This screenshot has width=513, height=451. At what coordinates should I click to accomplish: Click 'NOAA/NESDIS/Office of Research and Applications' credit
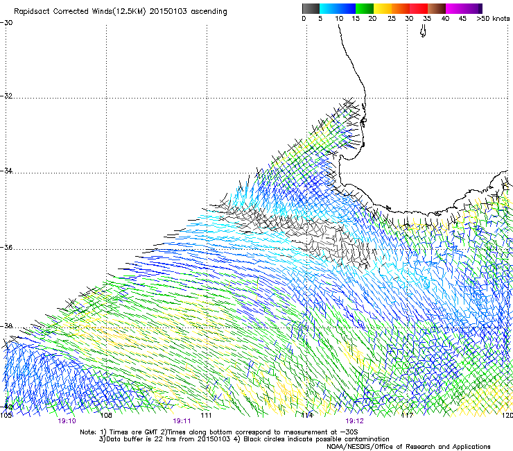pos(408,447)
